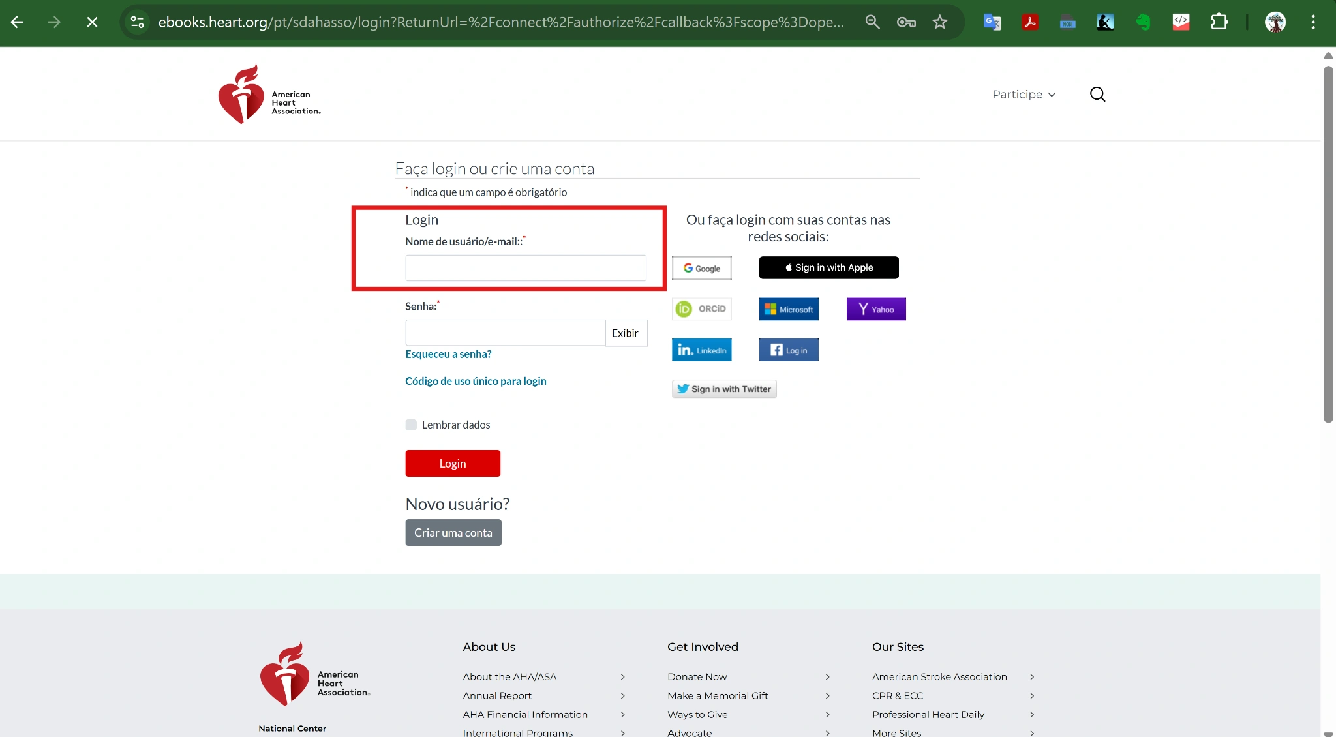Click Esqueceu a senha link
The width and height of the screenshot is (1336, 737).
point(448,354)
